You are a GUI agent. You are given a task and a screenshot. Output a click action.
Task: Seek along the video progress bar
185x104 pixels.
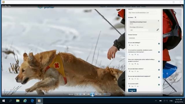[x=92, y=92]
